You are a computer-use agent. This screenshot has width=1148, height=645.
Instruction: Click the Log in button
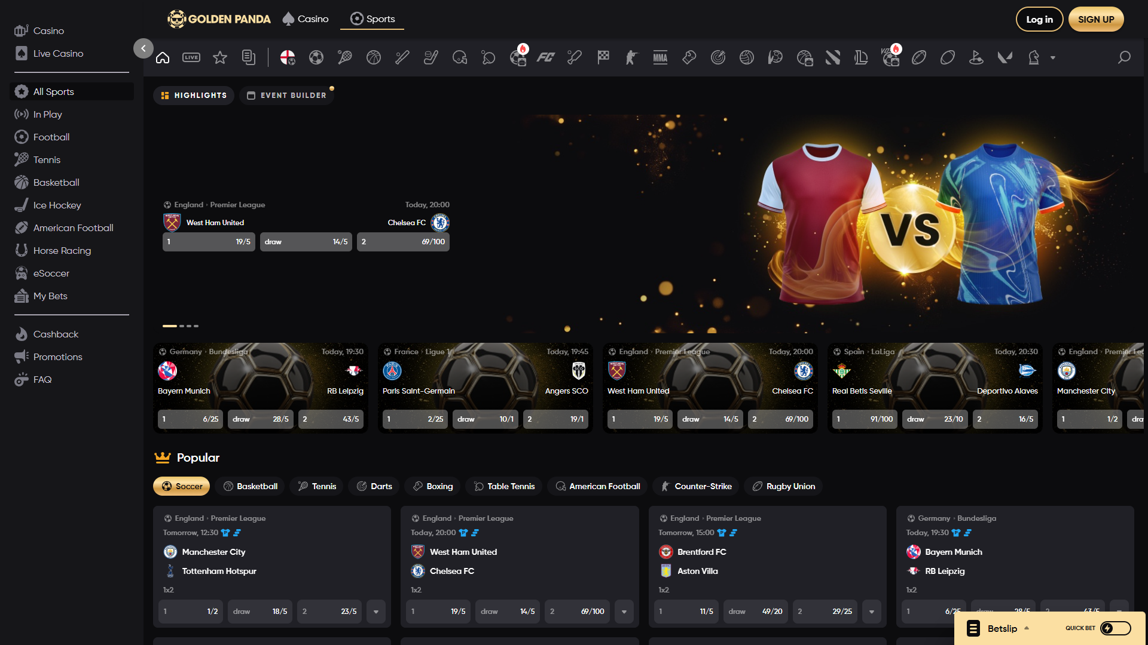[1039, 19]
